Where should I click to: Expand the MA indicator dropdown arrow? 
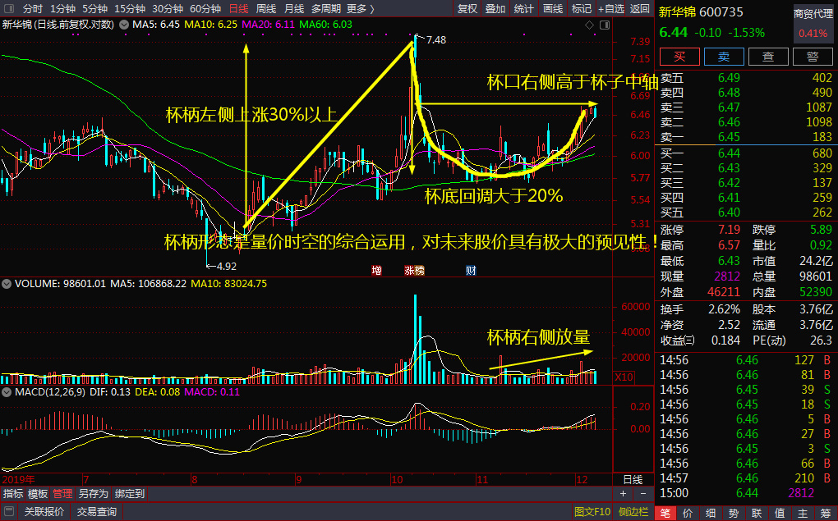(124, 25)
